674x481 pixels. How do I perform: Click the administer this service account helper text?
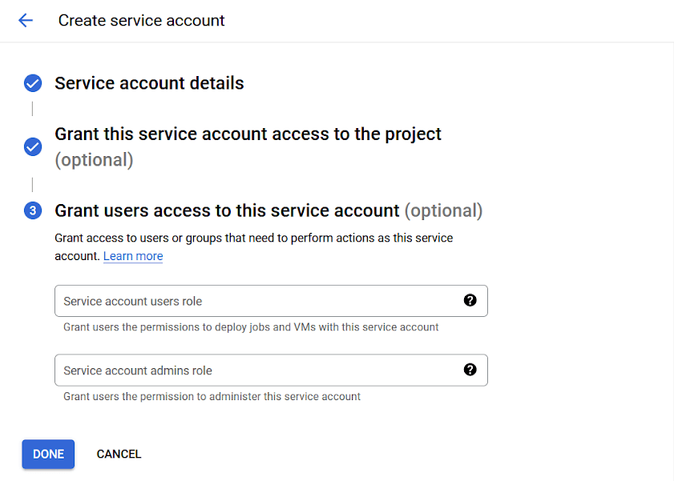[x=212, y=396]
